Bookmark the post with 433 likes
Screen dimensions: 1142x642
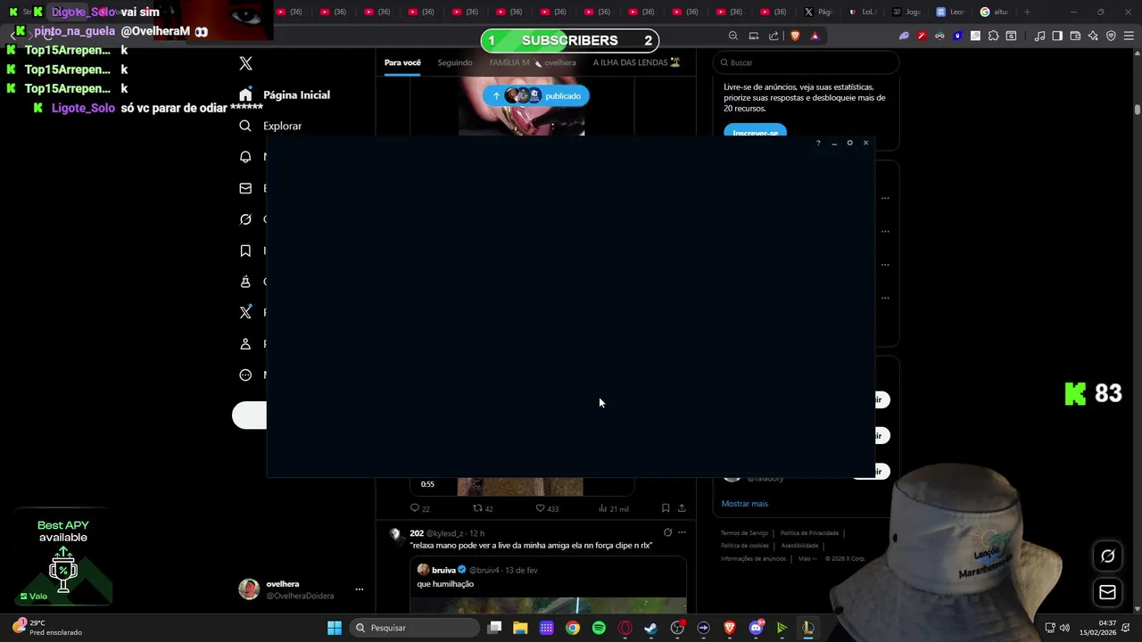point(666,508)
